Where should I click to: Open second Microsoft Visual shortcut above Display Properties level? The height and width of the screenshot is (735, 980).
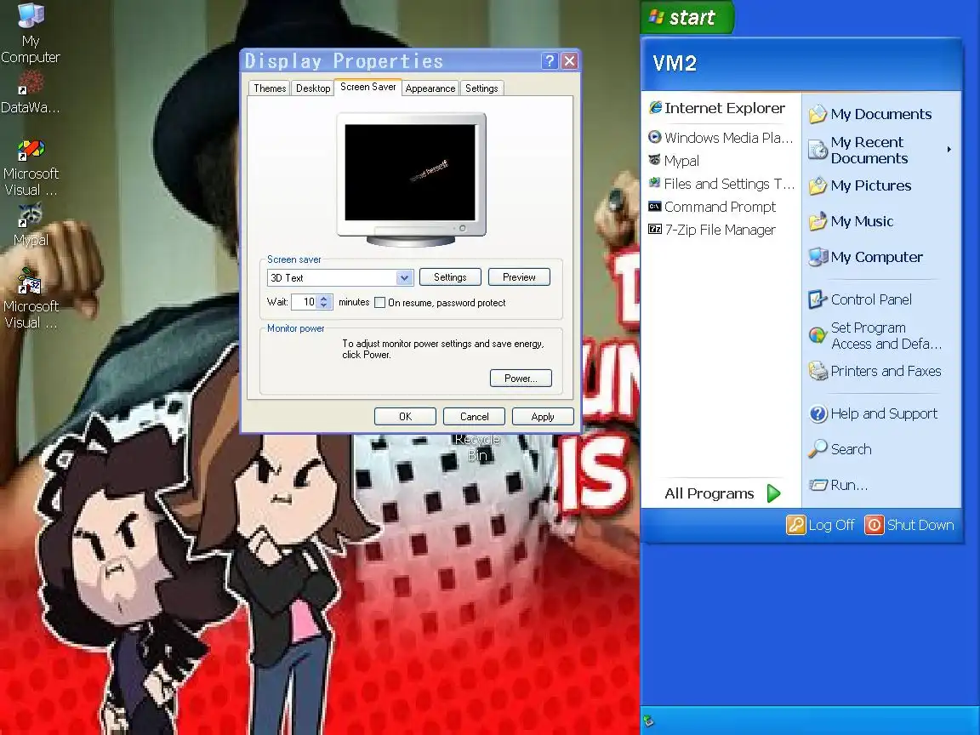pyautogui.click(x=30, y=299)
